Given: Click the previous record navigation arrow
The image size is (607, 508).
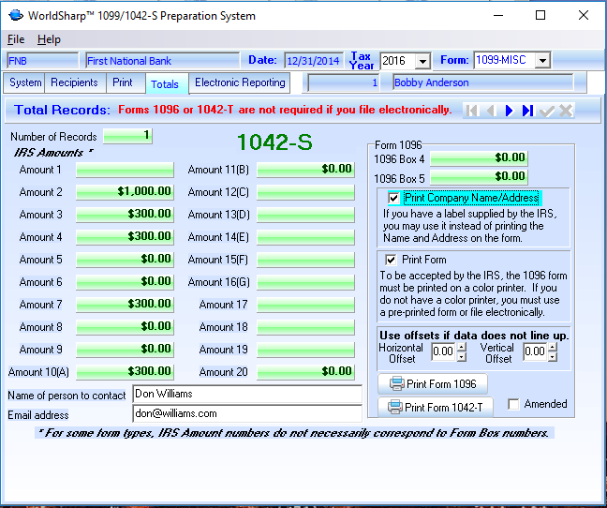Looking at the screenshot, I should (490, 111).
